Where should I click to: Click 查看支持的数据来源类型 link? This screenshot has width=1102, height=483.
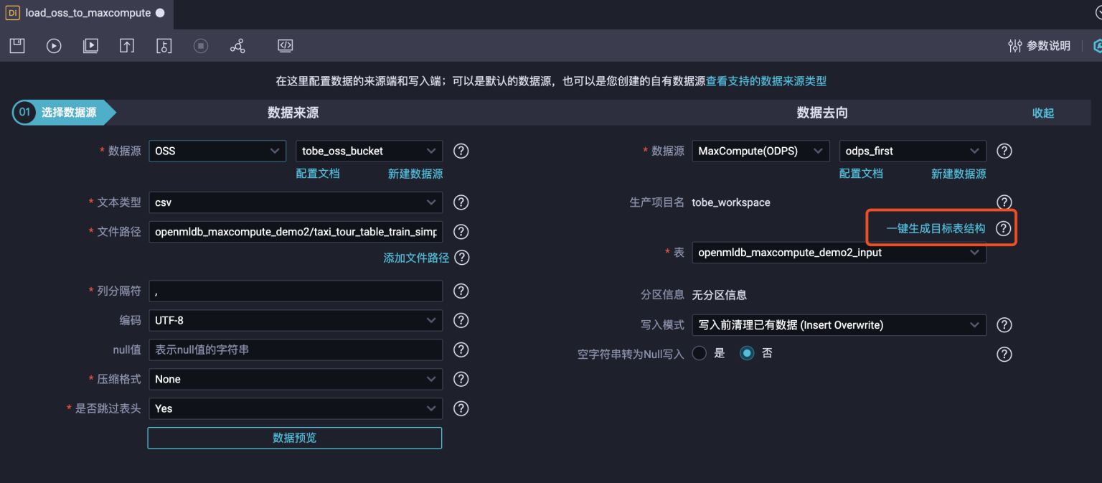point(766,81)
